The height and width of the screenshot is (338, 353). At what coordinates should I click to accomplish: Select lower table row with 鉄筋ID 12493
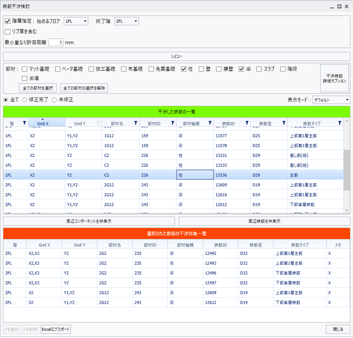click(176, 263)
